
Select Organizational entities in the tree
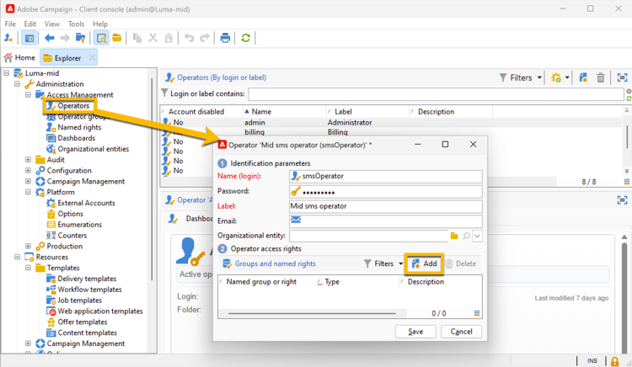tap(93, 149)
